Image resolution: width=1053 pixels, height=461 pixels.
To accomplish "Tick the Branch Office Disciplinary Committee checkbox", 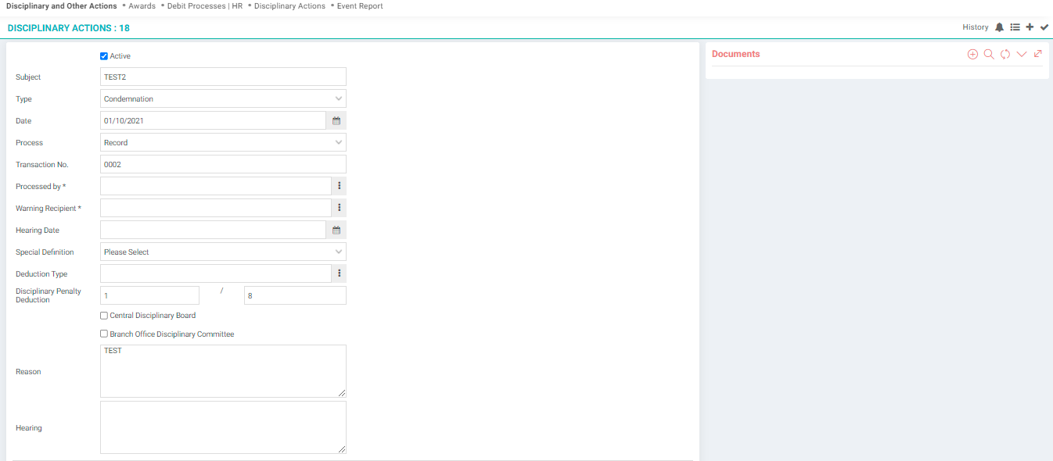I will pyautogui.click(x=104, y=334).
